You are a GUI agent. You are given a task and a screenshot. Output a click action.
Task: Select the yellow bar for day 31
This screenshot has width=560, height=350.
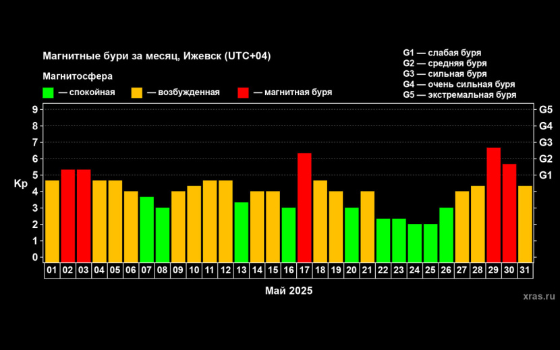click(x=526, y=223)
